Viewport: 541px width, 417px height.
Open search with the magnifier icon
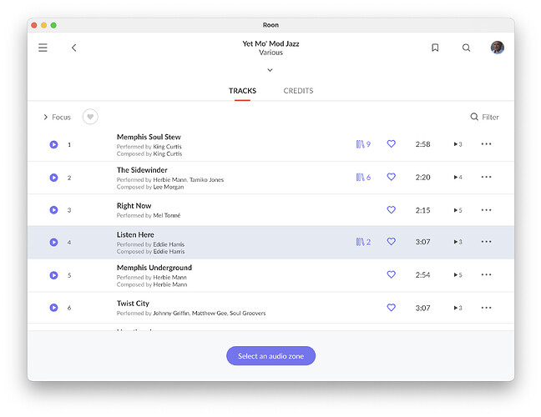click(x=467, y=48)
